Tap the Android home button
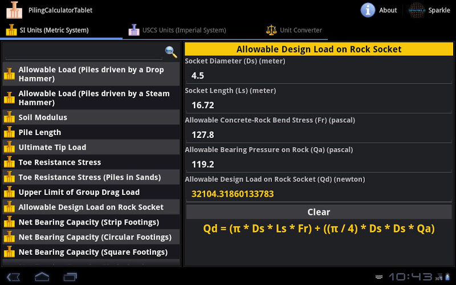The width and height of the screenshot is (456, 285). click(42, 276)
